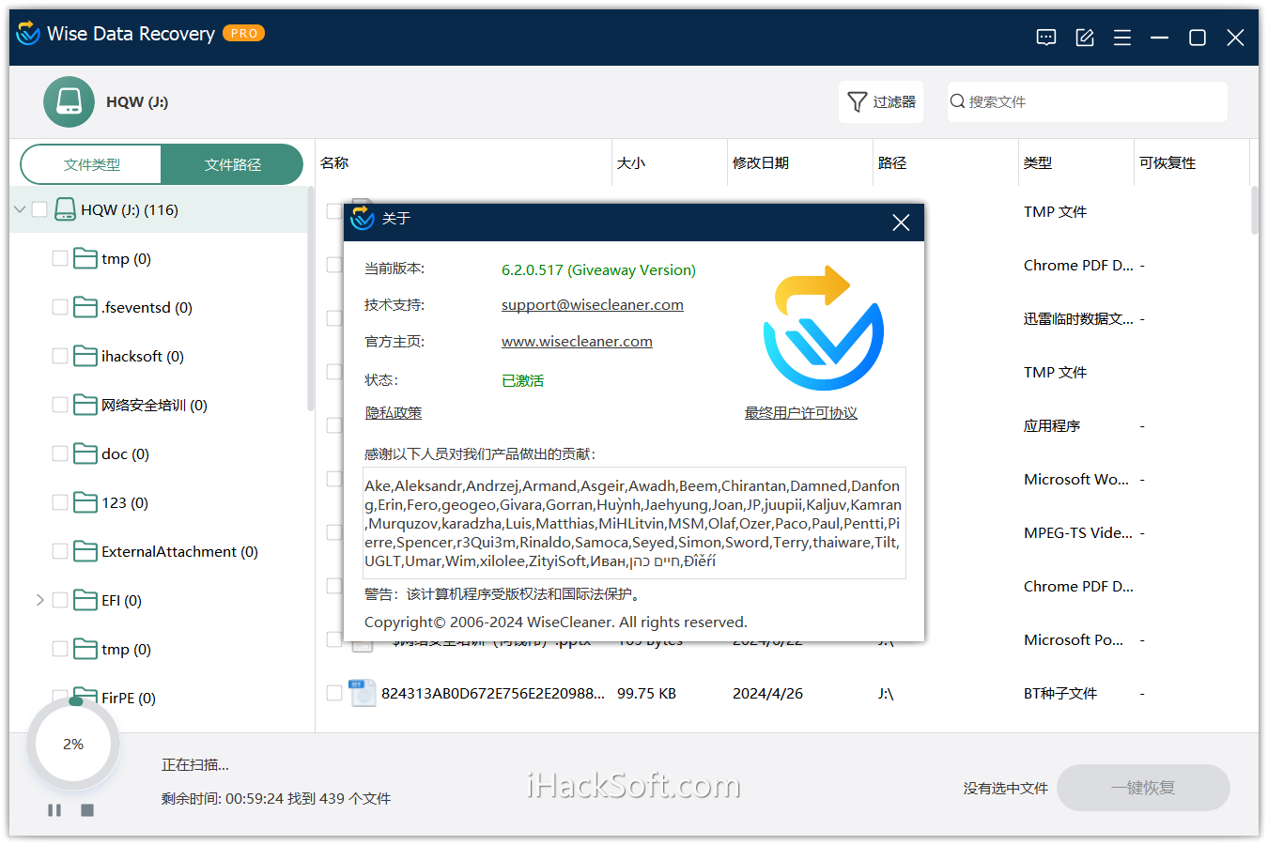1268x845 pixels.
Task: Click the folder tree vertical scrollbar
Action: pyautogui.click(x=311, y=299)
